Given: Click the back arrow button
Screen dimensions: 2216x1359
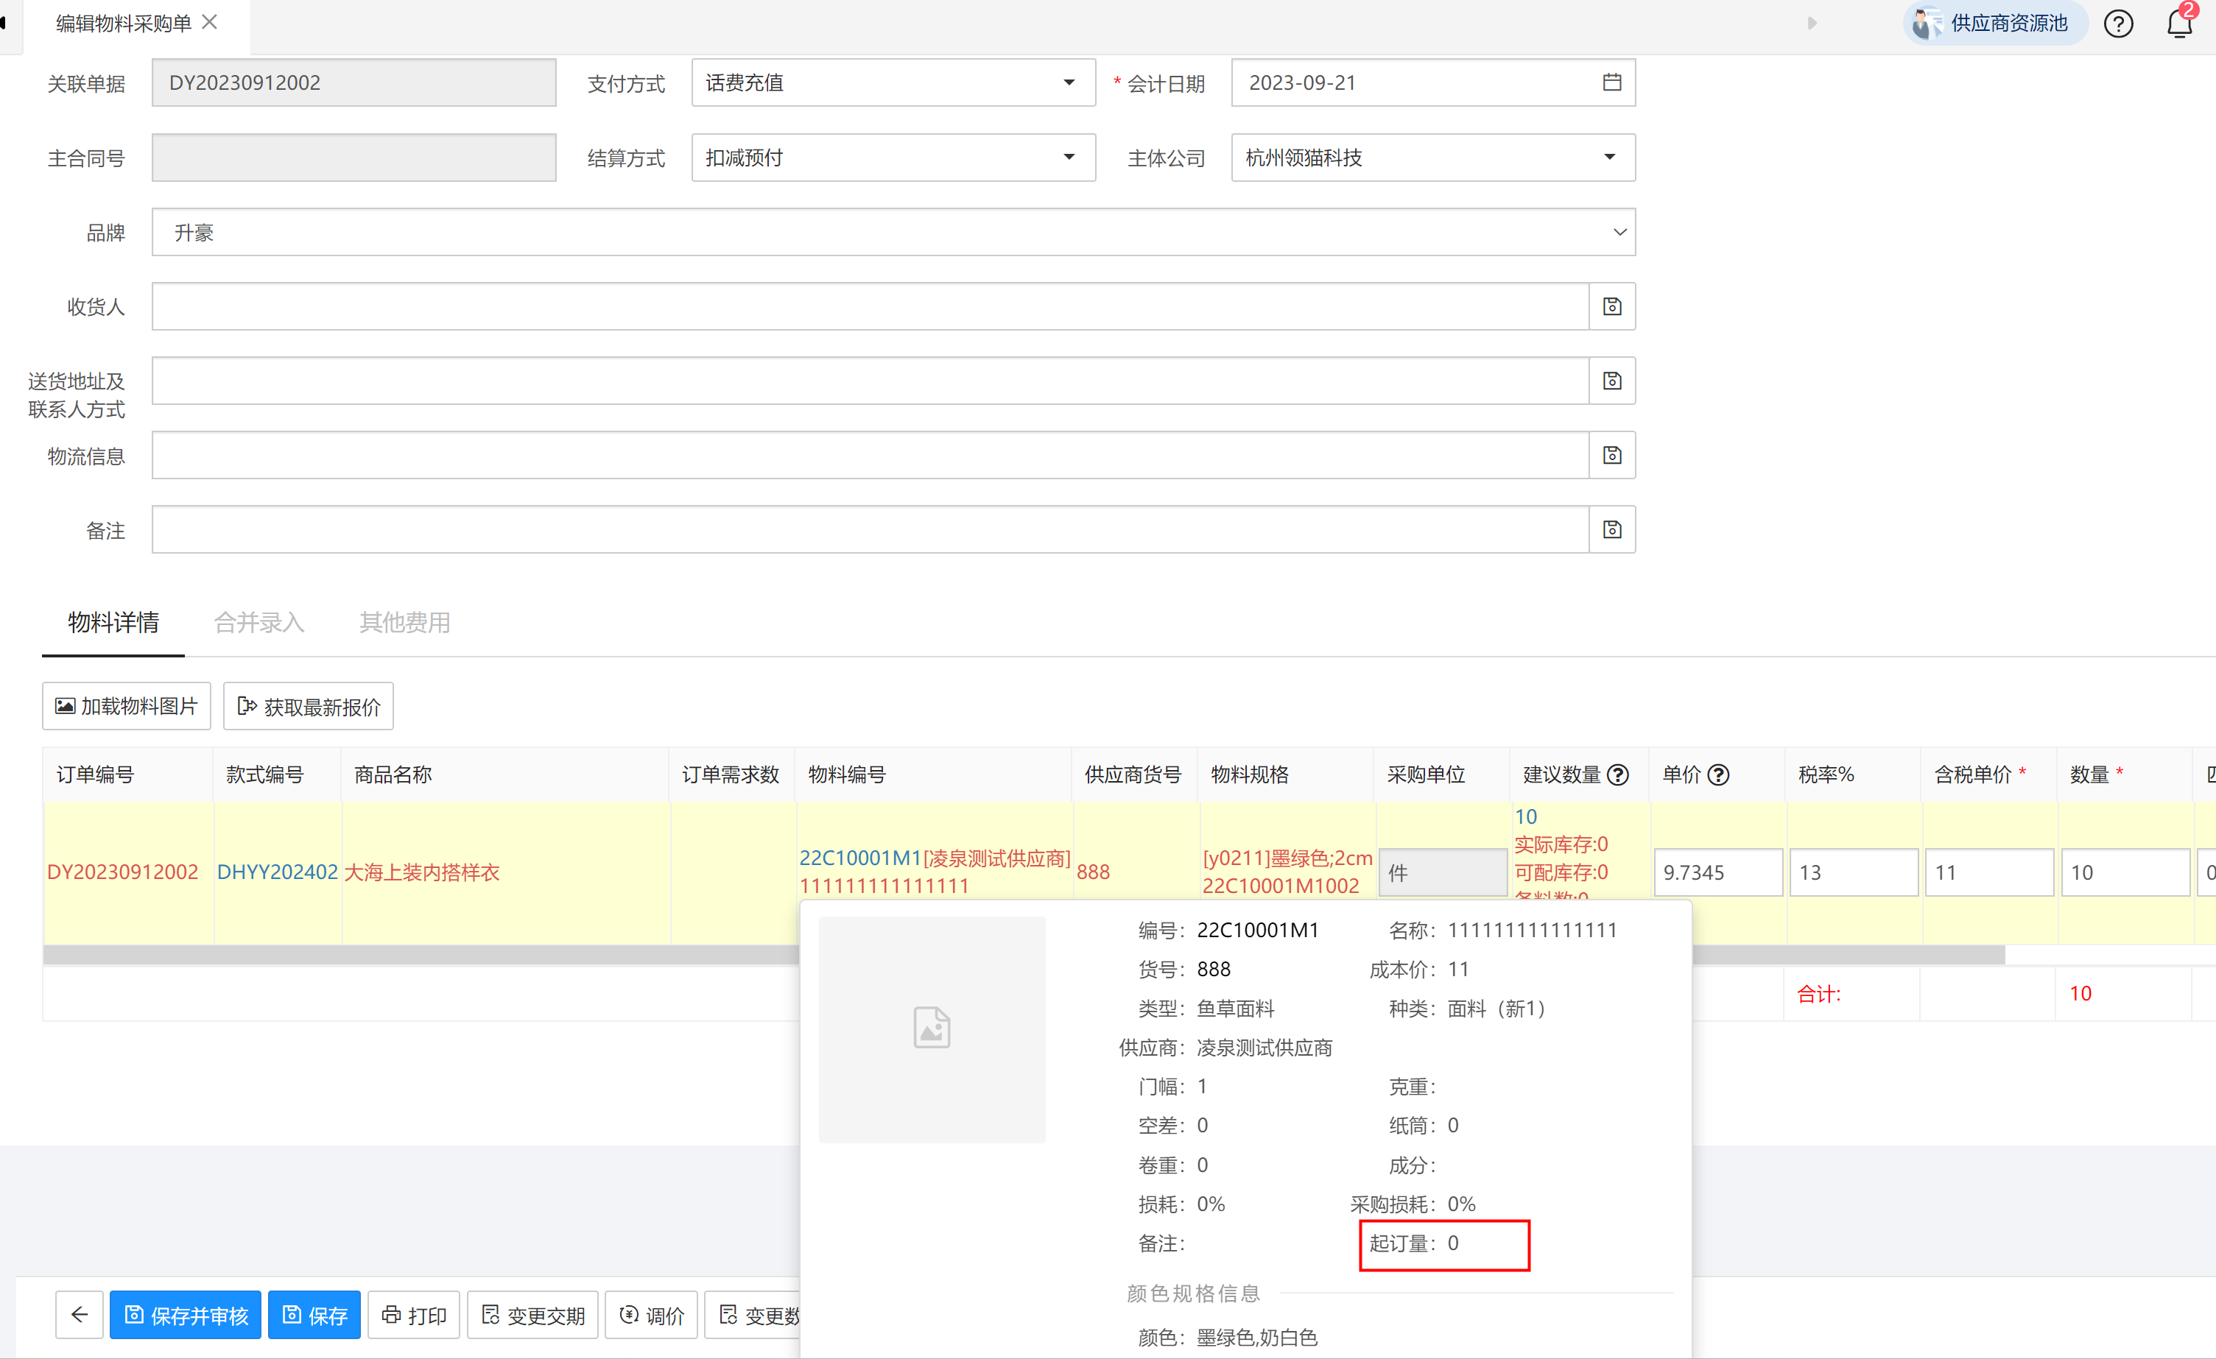Looking at the screenshot, I should [79, 1315].
